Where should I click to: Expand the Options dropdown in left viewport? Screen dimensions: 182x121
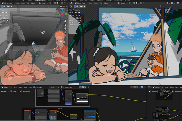coord(63,7)
